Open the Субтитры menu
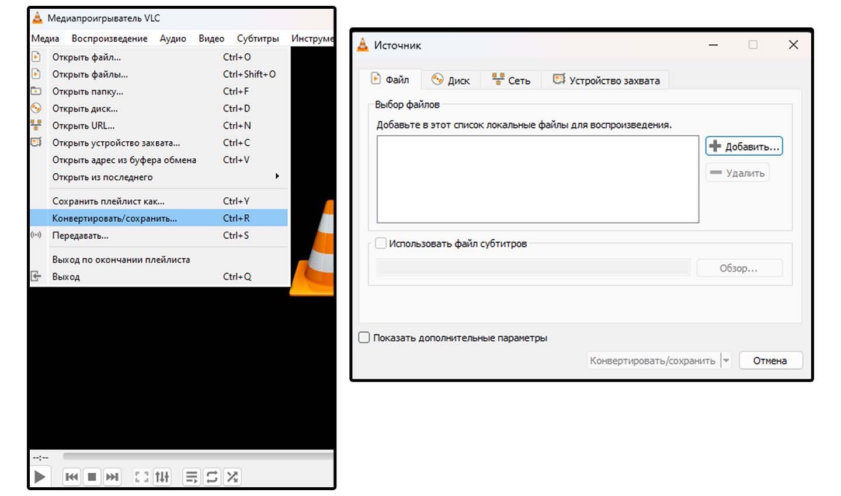841x496 pixels. point(258,39)
